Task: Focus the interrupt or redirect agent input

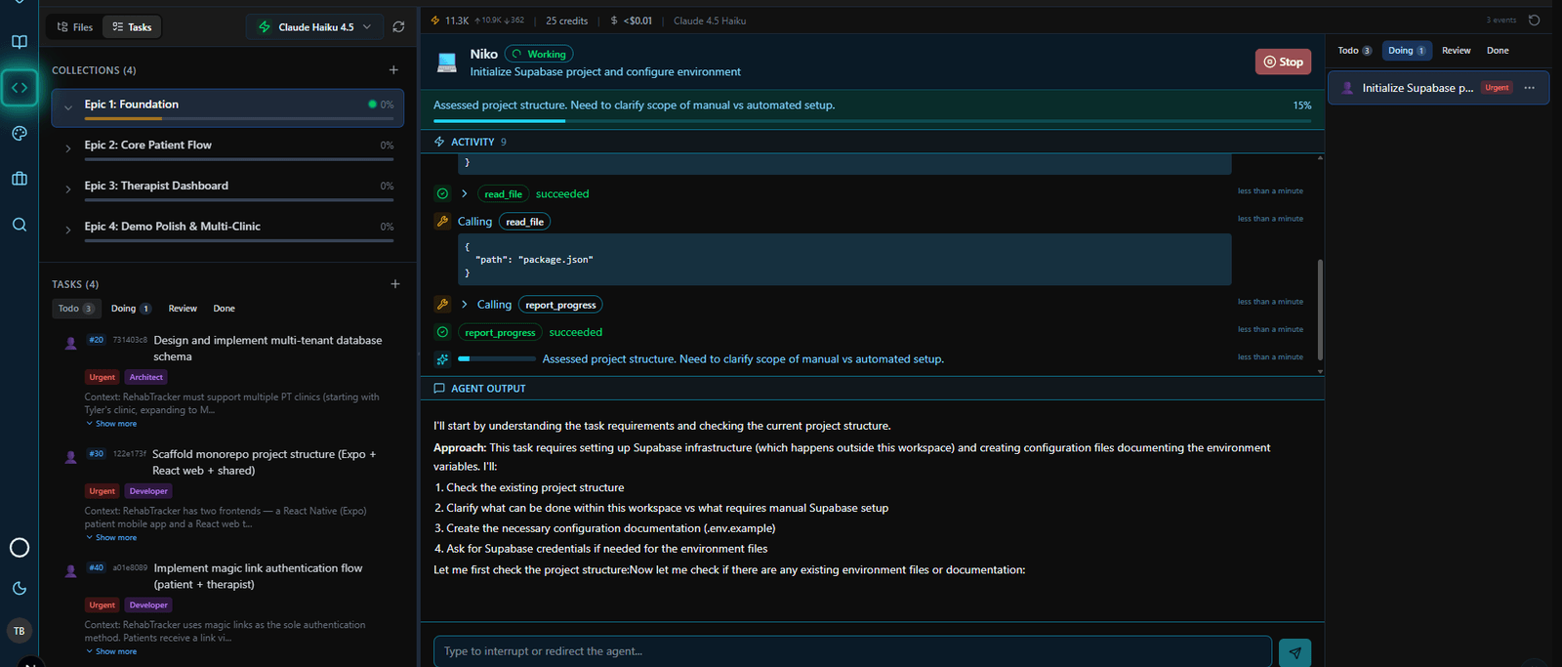Action: click(852, 651)
